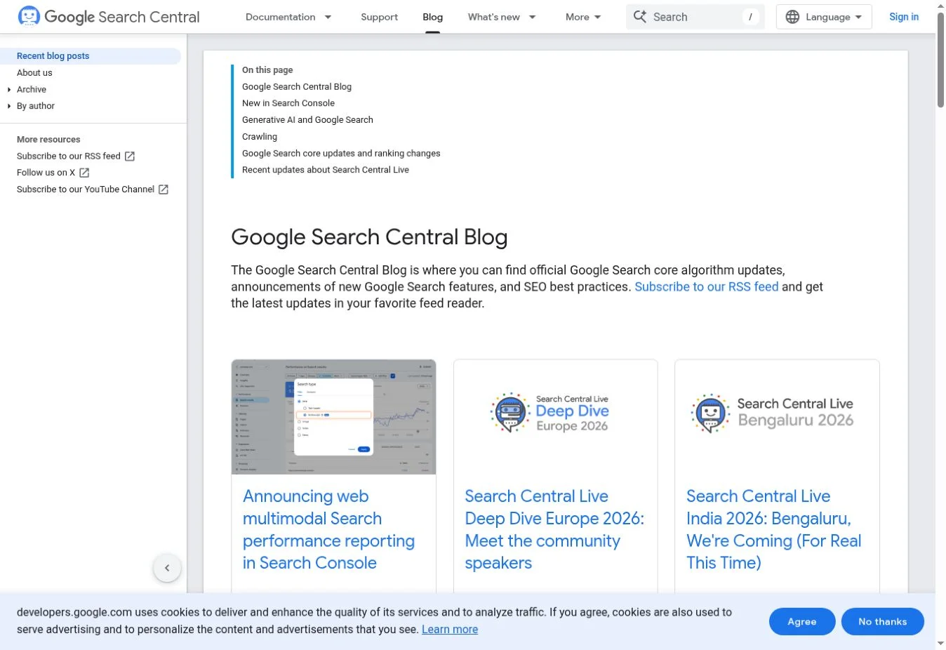Screen dimensions: 946x650
Task: Collapse the side navigation panel
Action: pos(167,568)
